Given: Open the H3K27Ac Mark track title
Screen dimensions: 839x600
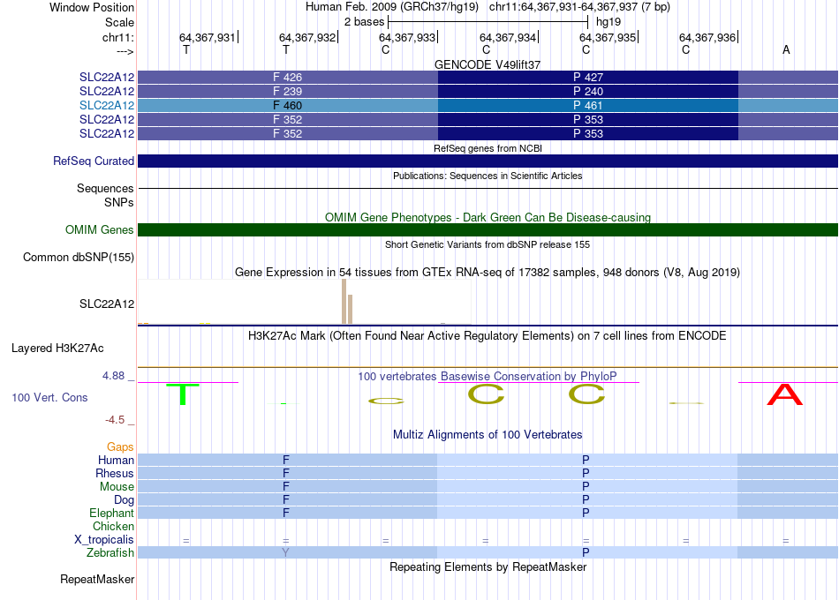Looking at the screenshot, I should pos(488,336).
